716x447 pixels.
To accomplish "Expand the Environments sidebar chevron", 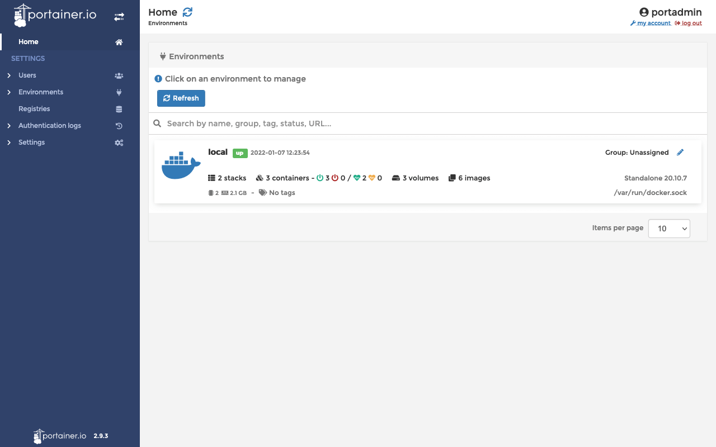I will (9, 92).
